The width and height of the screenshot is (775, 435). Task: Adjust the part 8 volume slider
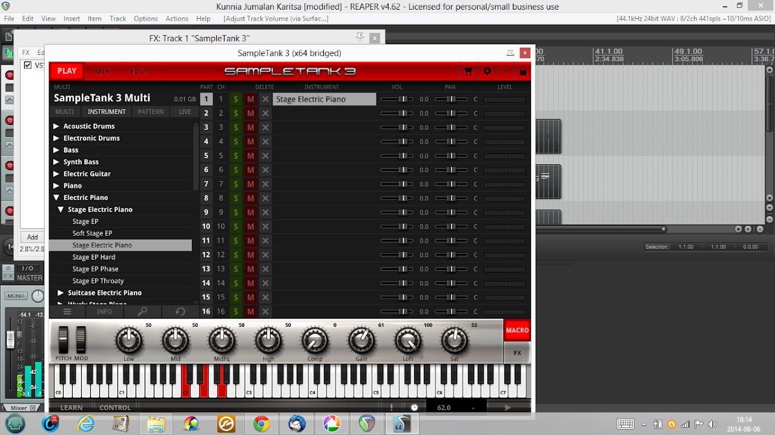(x=397, y=198)
